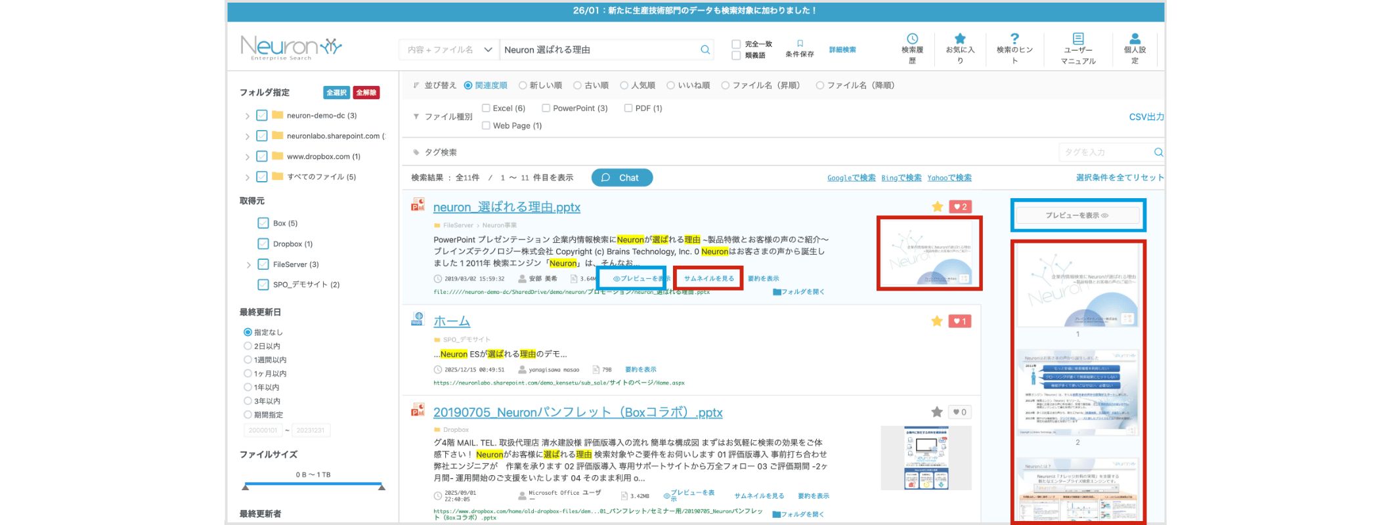The image size is (1392, 525).
Task: Open the Chat button
Action: (622, 178)
